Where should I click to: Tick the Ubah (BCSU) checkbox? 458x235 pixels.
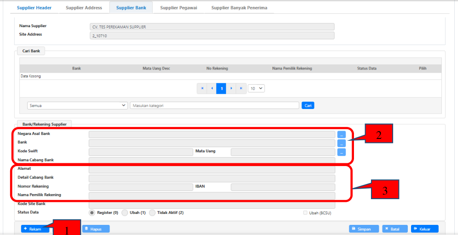coord(305,213)
